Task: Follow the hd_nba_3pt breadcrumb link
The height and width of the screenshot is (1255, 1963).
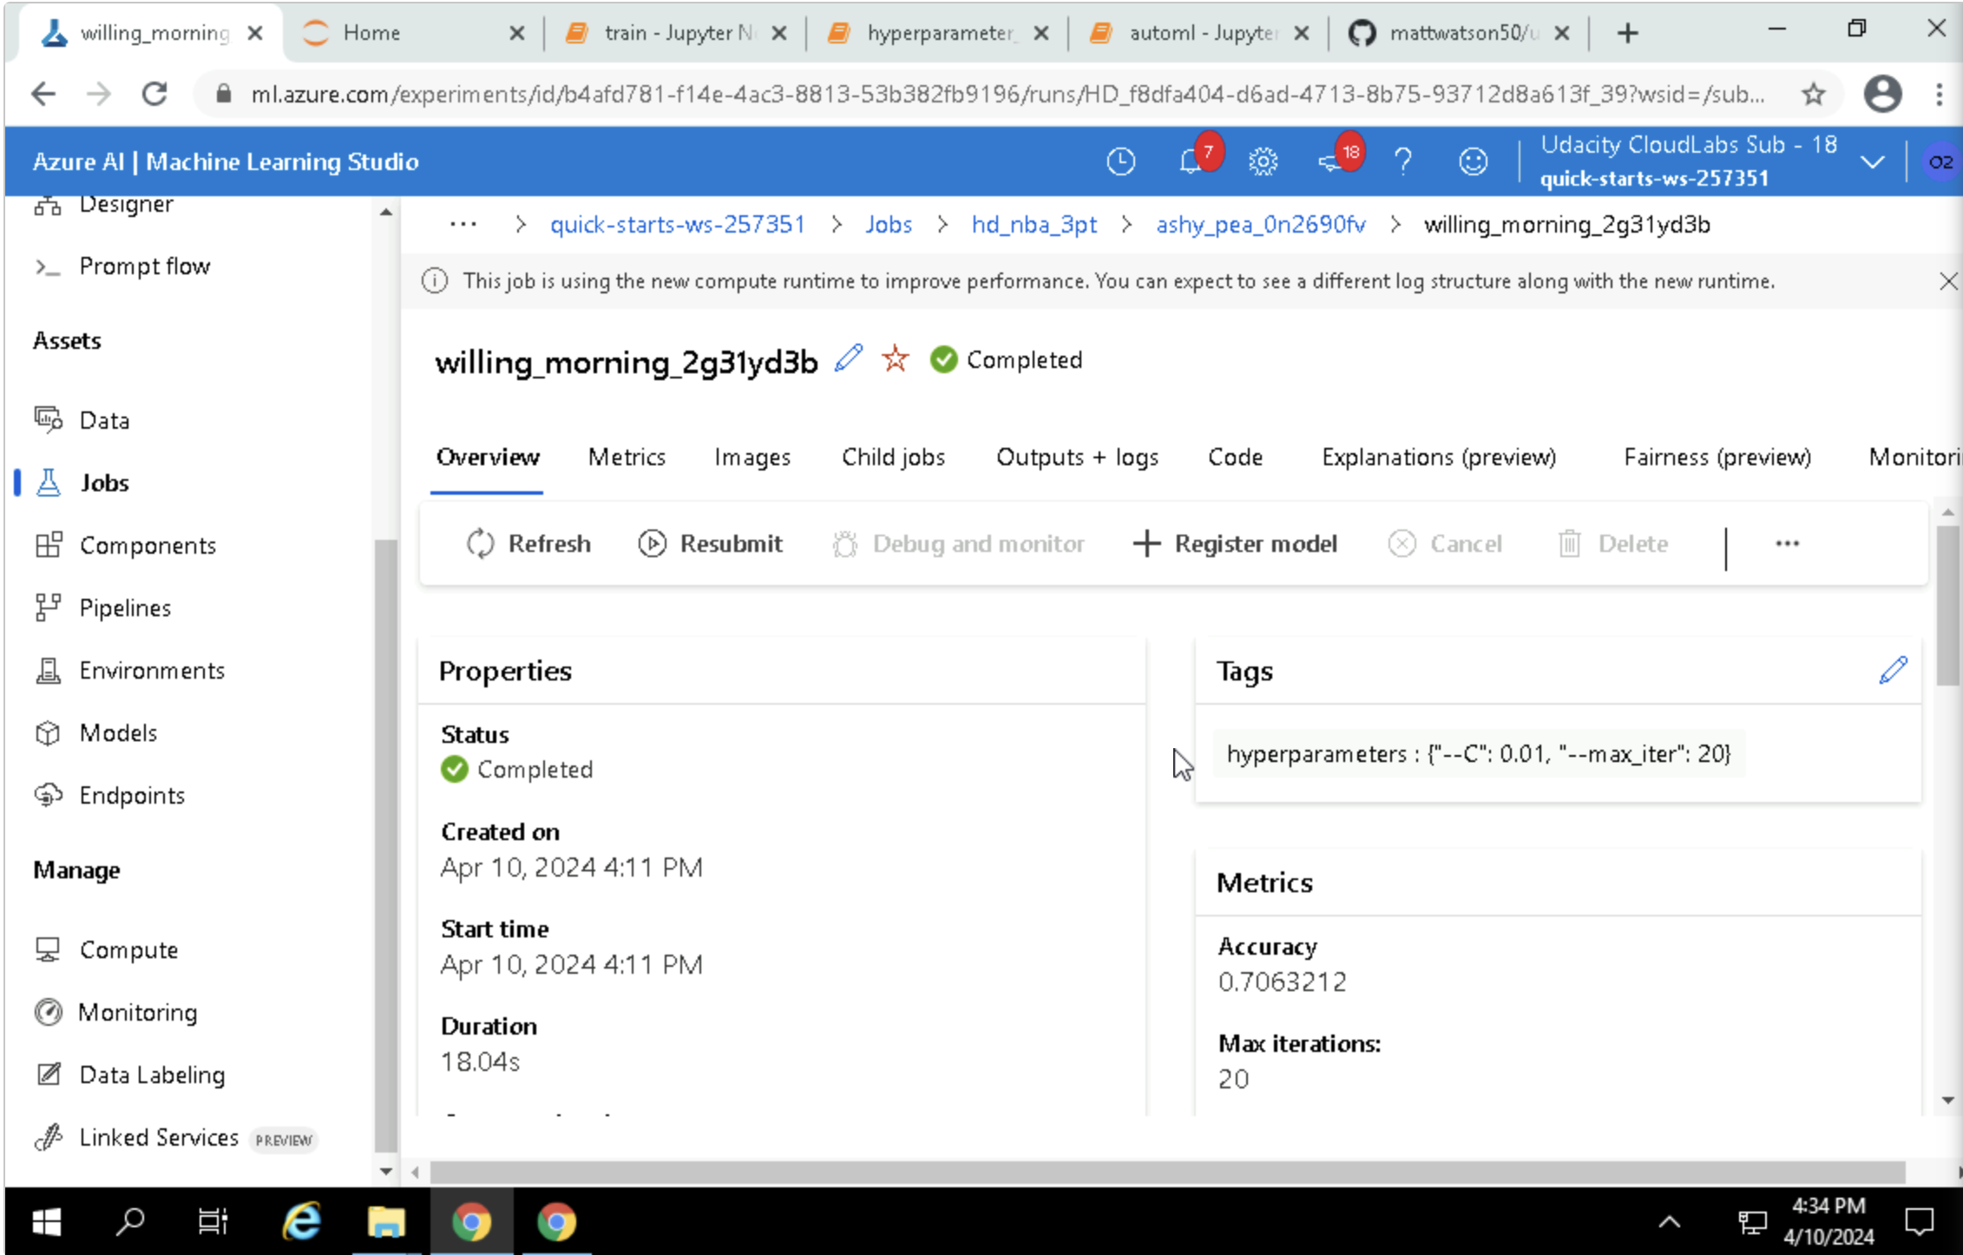Action: click(x=1034, y=225)
